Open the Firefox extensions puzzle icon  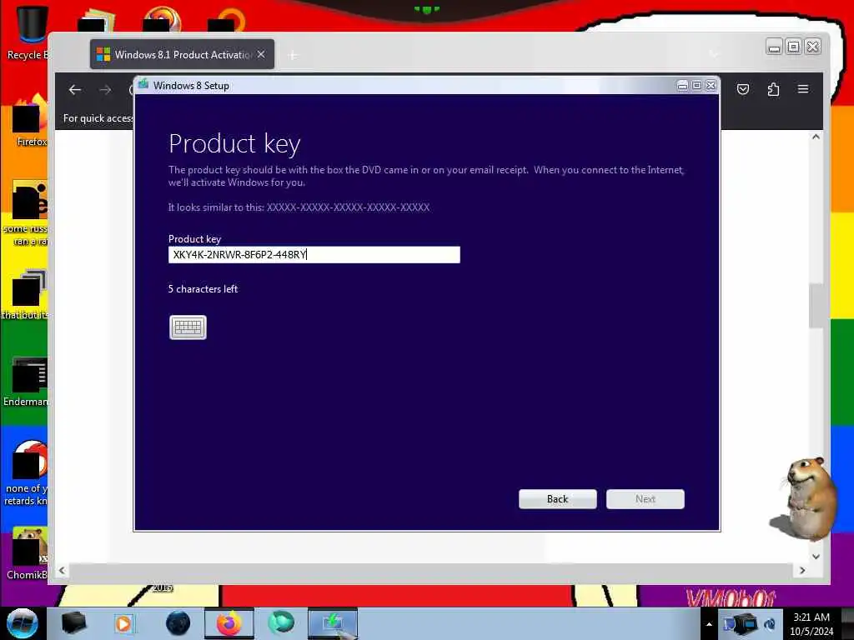pos(773,89)
